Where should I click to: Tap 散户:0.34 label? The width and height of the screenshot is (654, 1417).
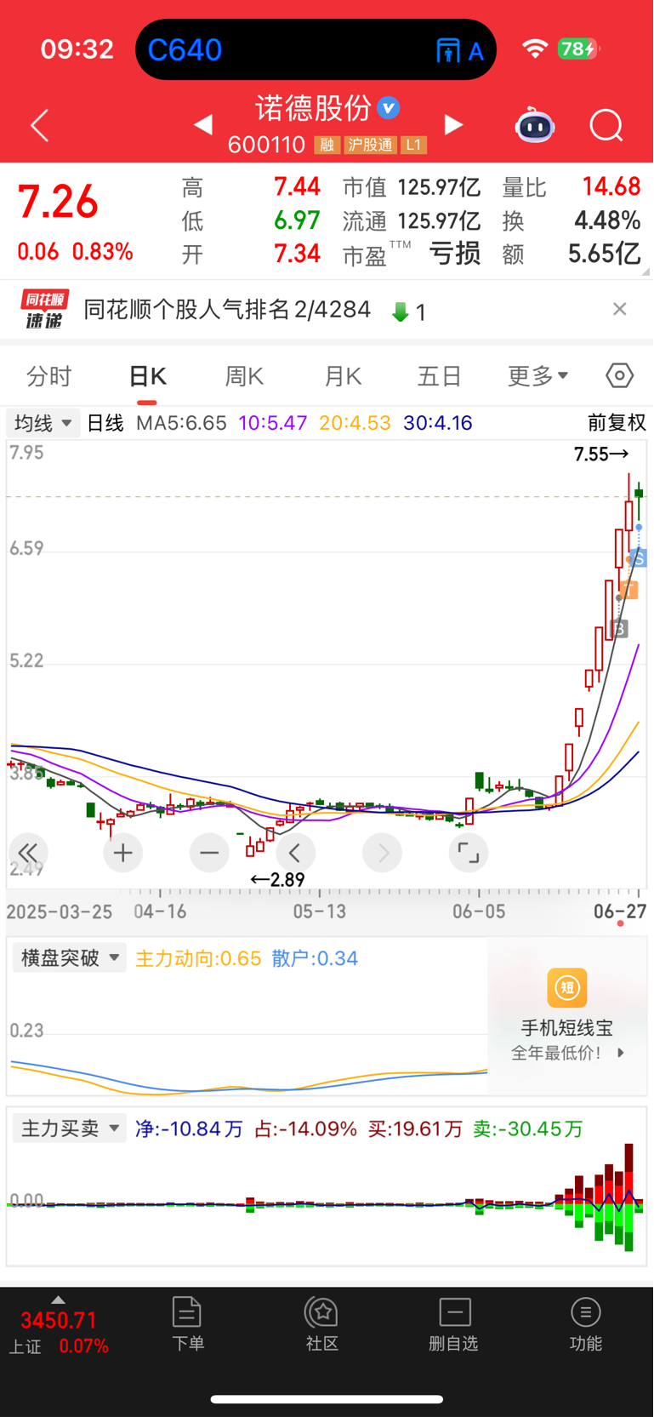coord(315,958)
